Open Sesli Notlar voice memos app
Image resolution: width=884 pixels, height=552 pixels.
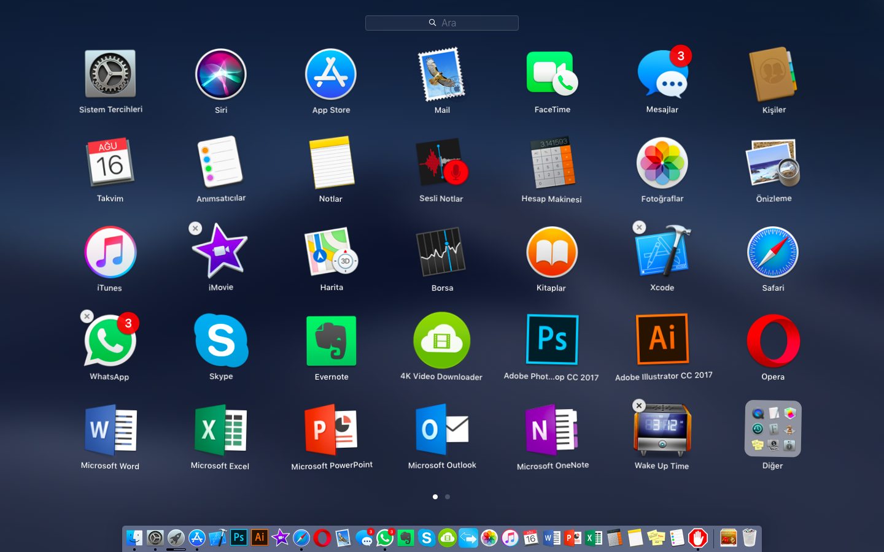tap(441, 164)
